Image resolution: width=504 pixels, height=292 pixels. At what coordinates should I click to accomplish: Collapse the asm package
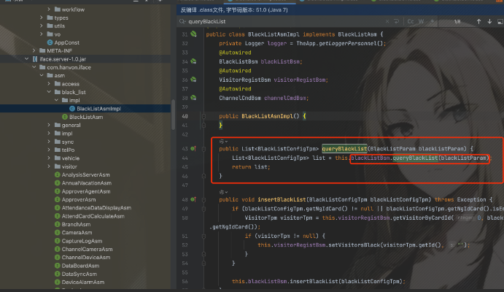click(x=42, y=75)
